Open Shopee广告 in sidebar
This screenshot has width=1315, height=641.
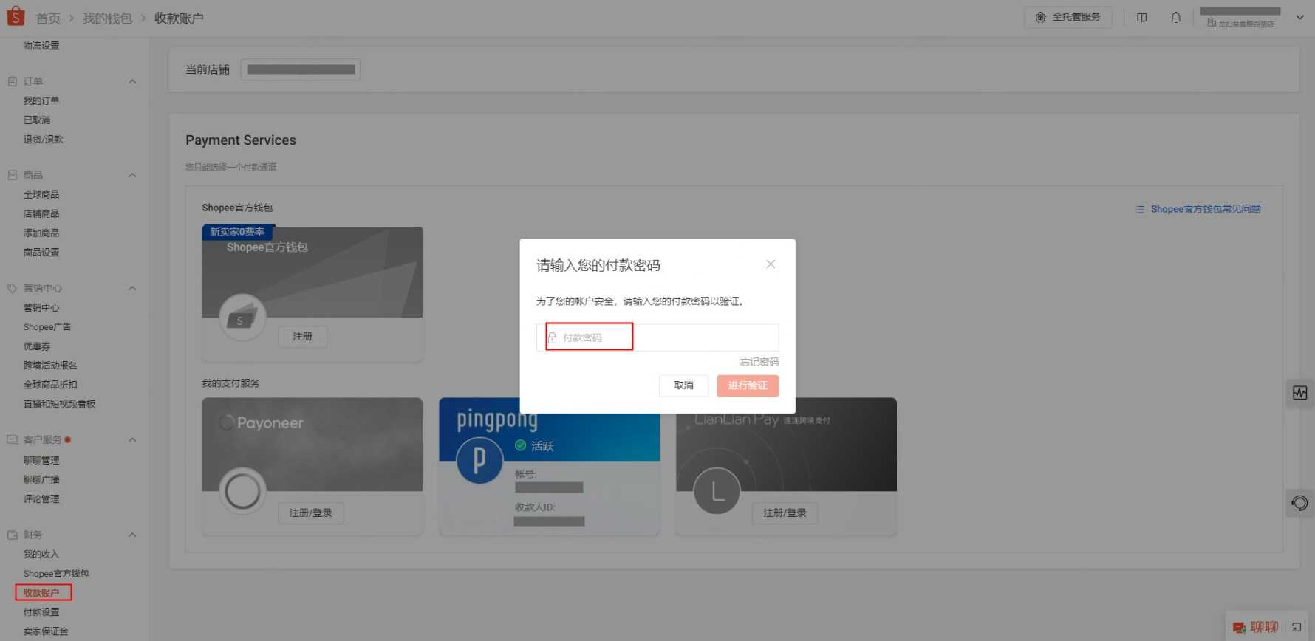pos(47,326)
